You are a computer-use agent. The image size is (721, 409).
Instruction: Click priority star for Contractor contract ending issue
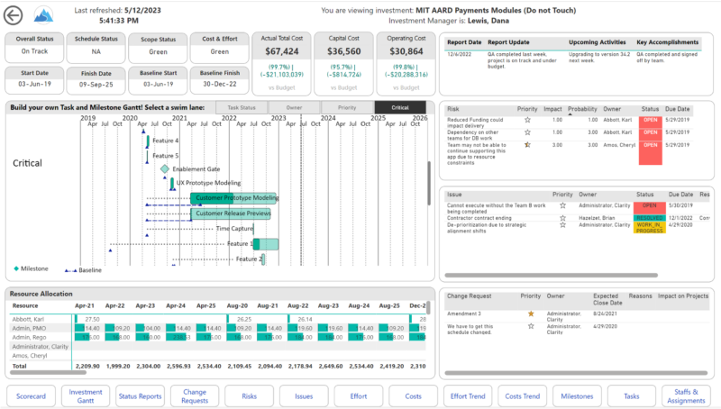[562, 218]
